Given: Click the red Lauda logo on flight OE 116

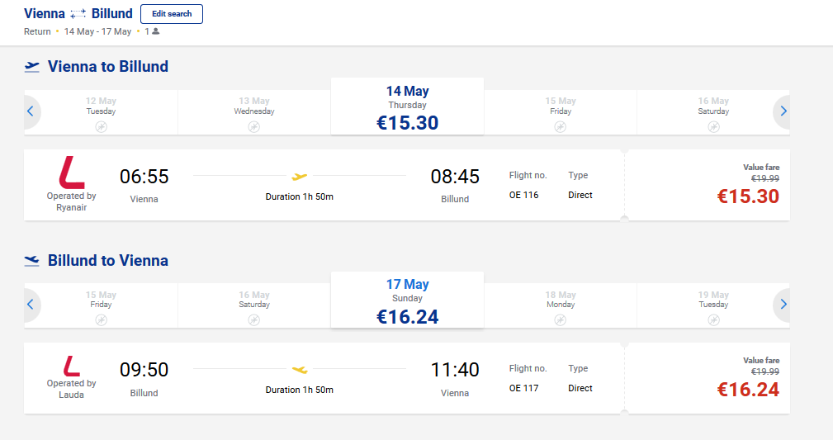Looking at the screenshot, I should coord(72,173).
